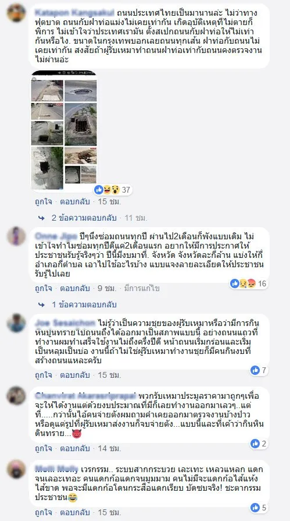The height and width of the screenshot is (521, 290).
Task: Open the 9 ชม. timestamp on second comment
Action: pos(107,288)
